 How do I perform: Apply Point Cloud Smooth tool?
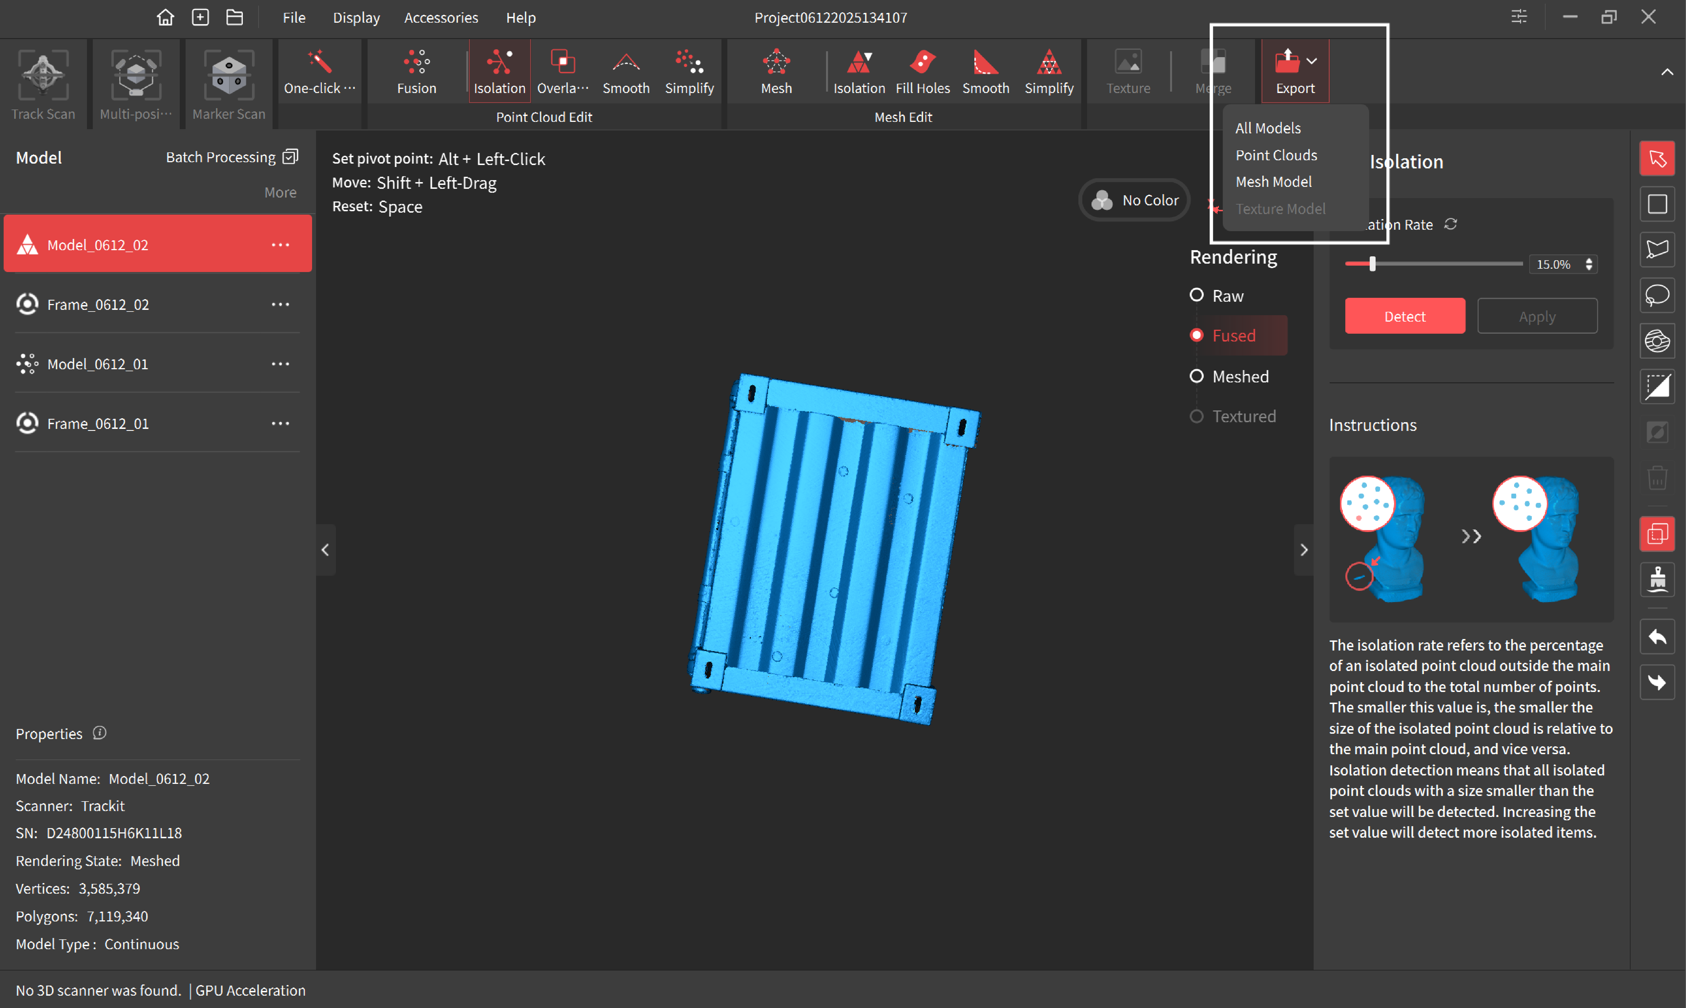point(626,72)
